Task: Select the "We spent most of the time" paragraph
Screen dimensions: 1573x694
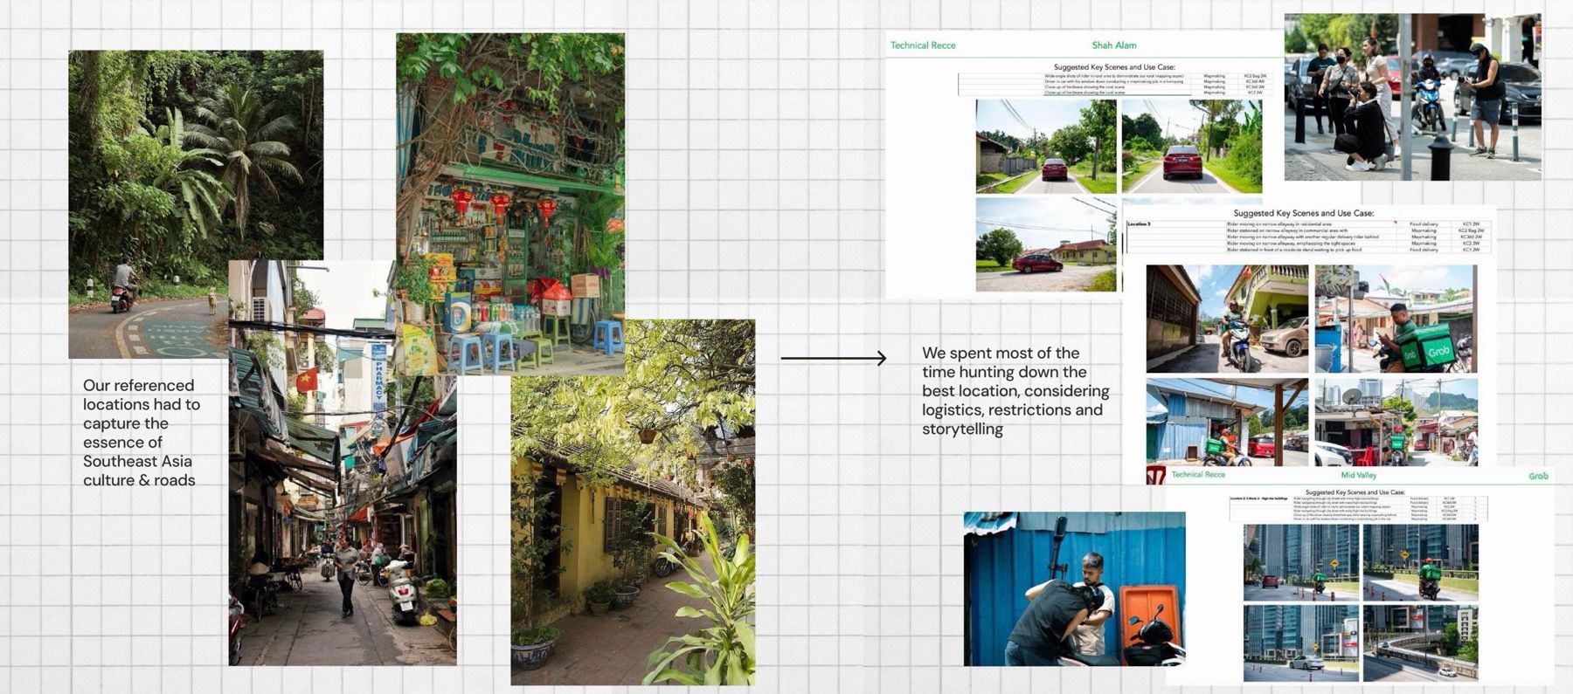Action: tap(1015, 390)
